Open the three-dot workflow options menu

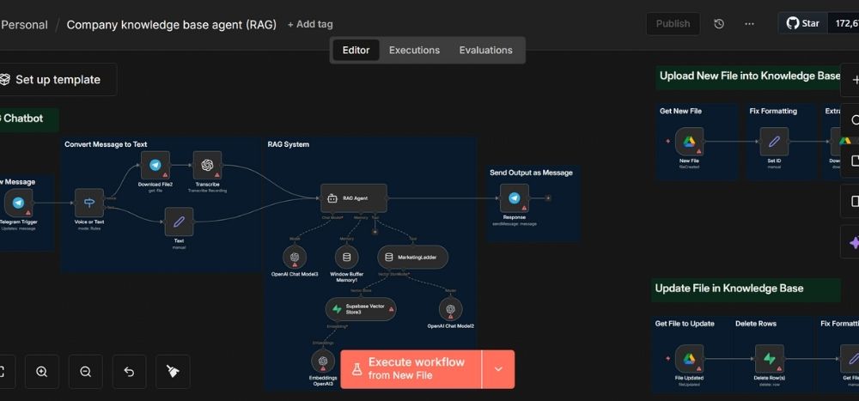coord(749,23)
